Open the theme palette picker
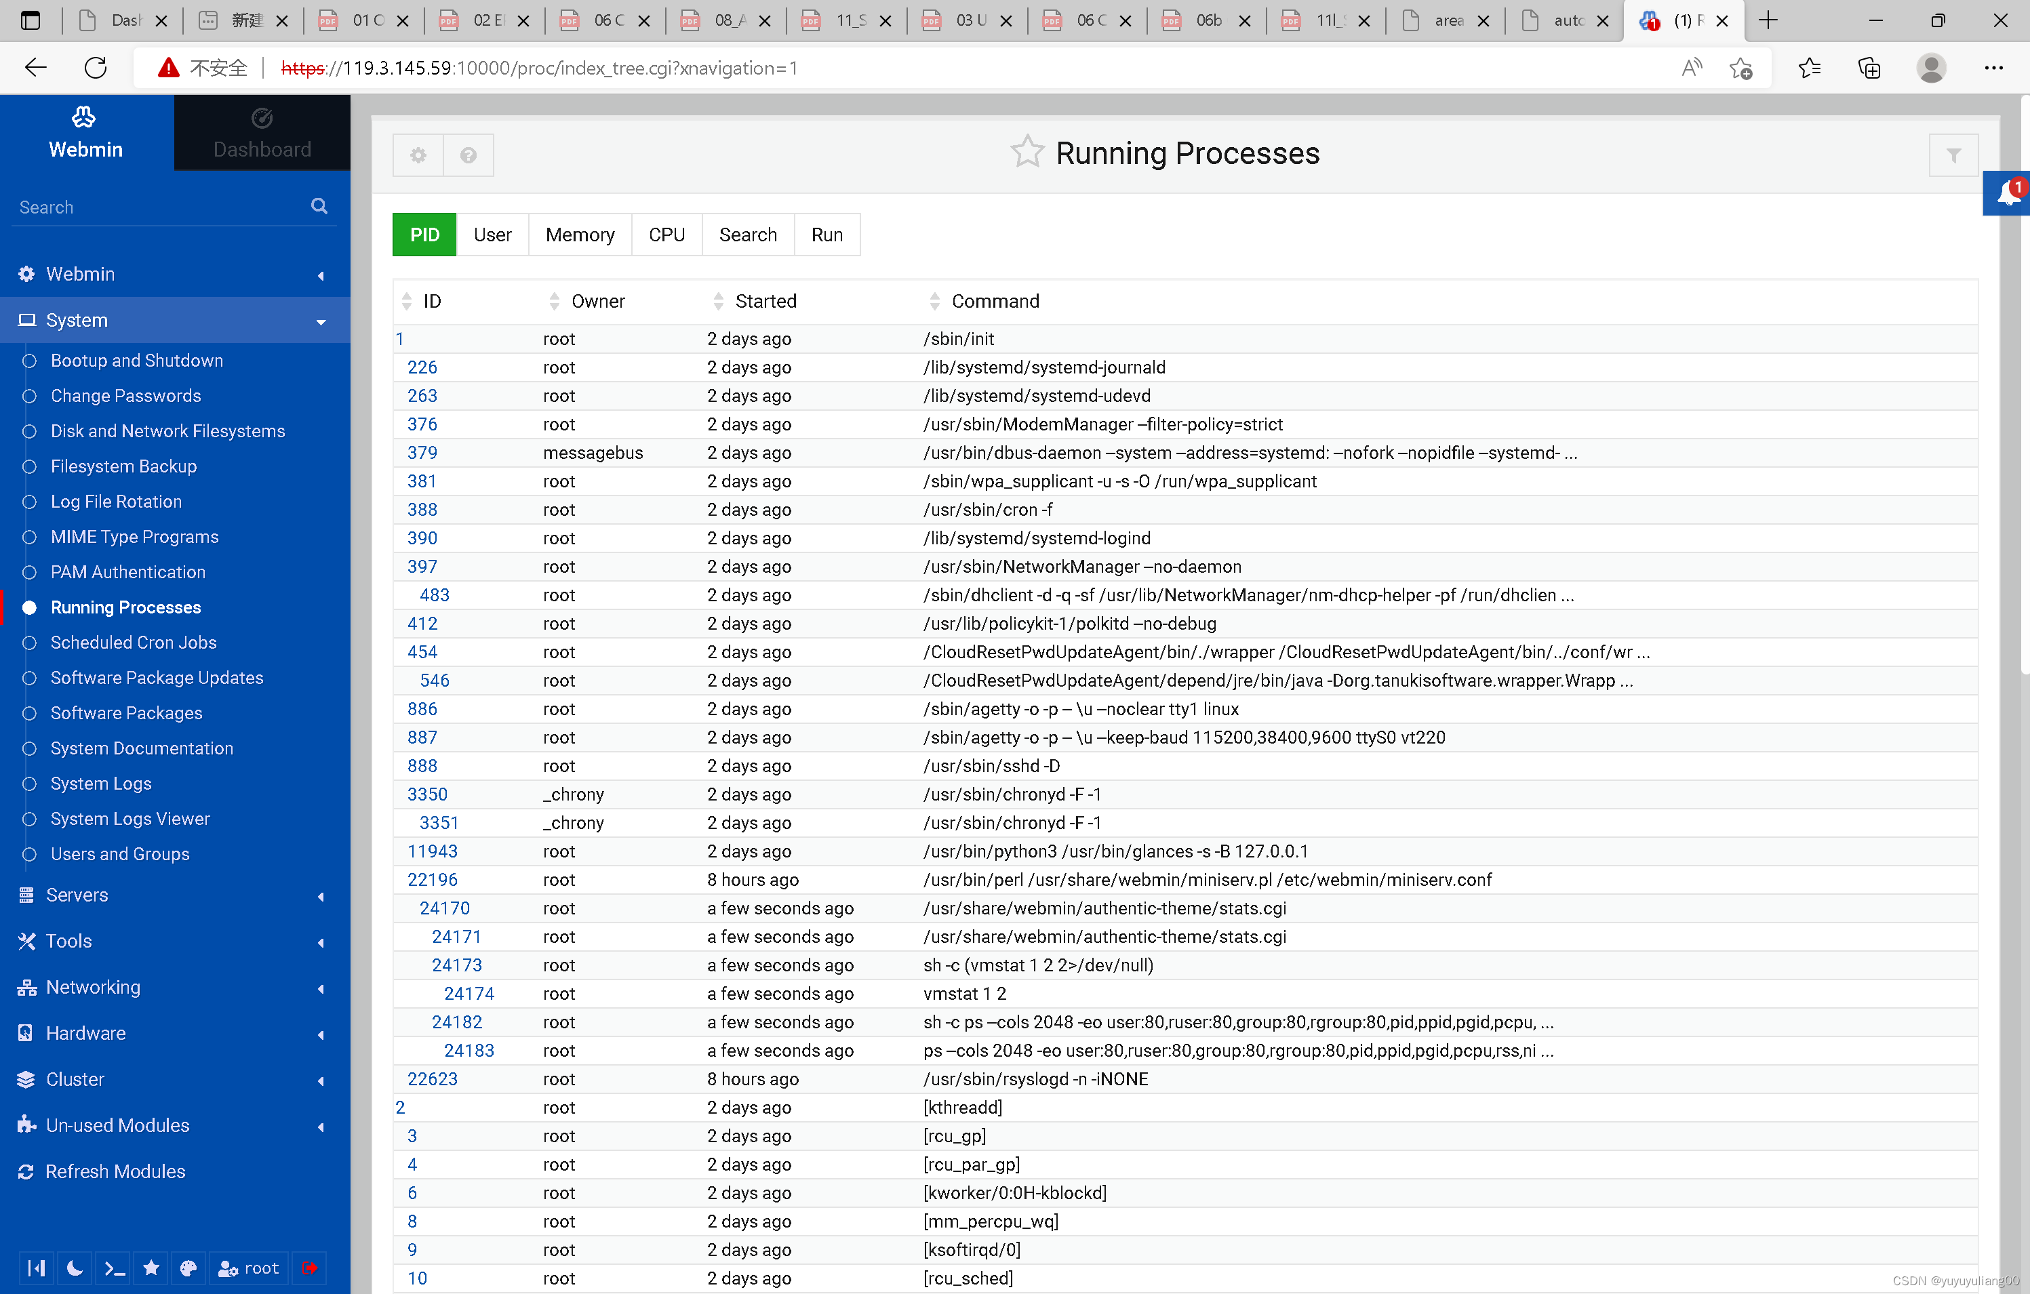 [188, 1268]
